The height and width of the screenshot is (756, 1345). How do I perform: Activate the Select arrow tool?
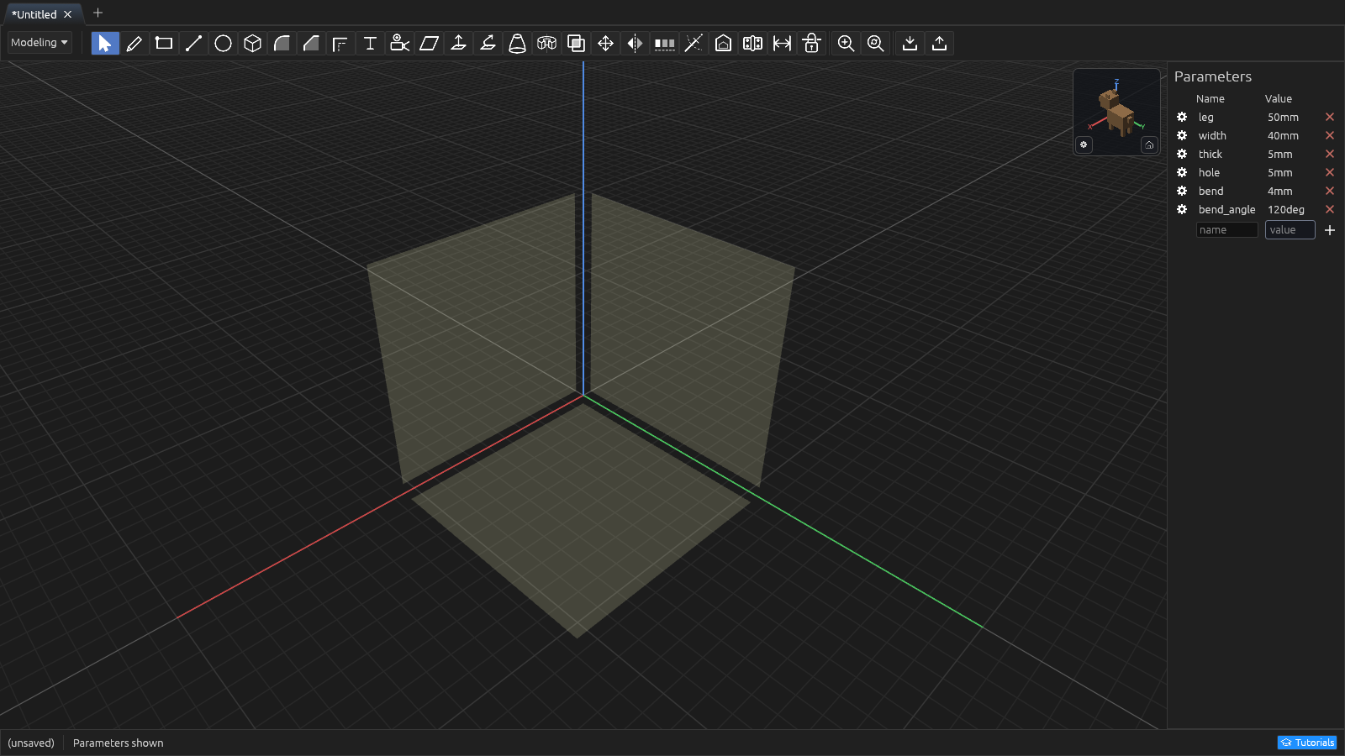(105, 43)
